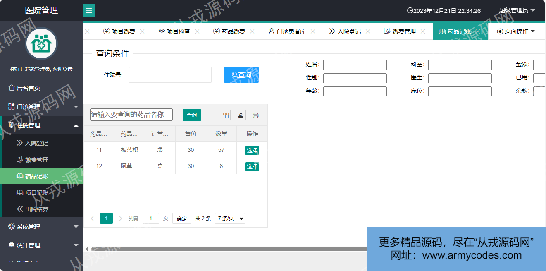The height and width of the screenshot is (271, 546).
Task: Select the 板蓝根 row 选择 button
Action: (252, 150)
